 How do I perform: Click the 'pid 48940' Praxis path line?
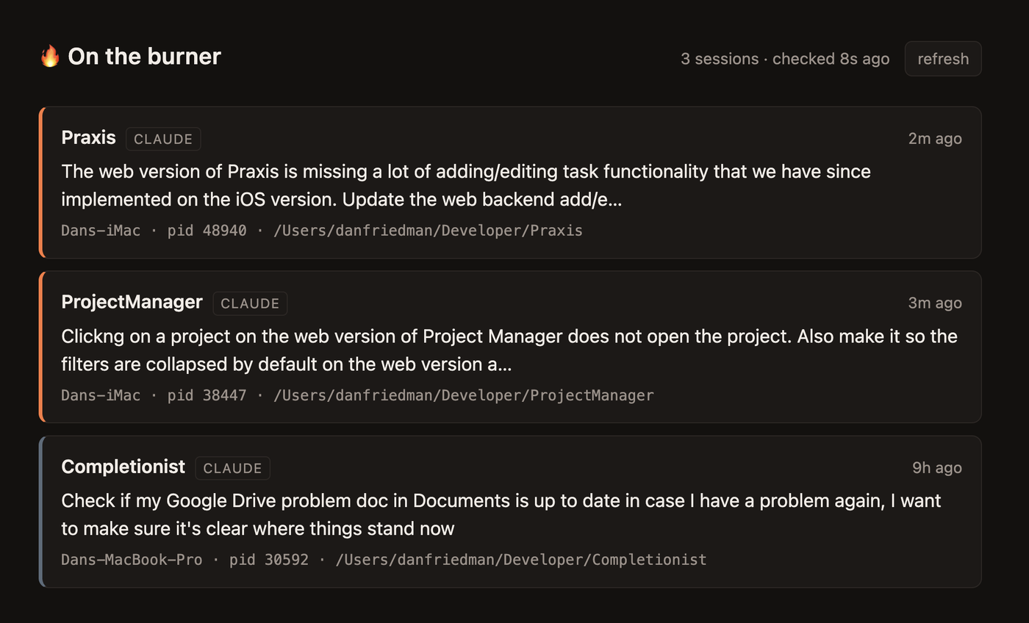(x=322, y=231)
